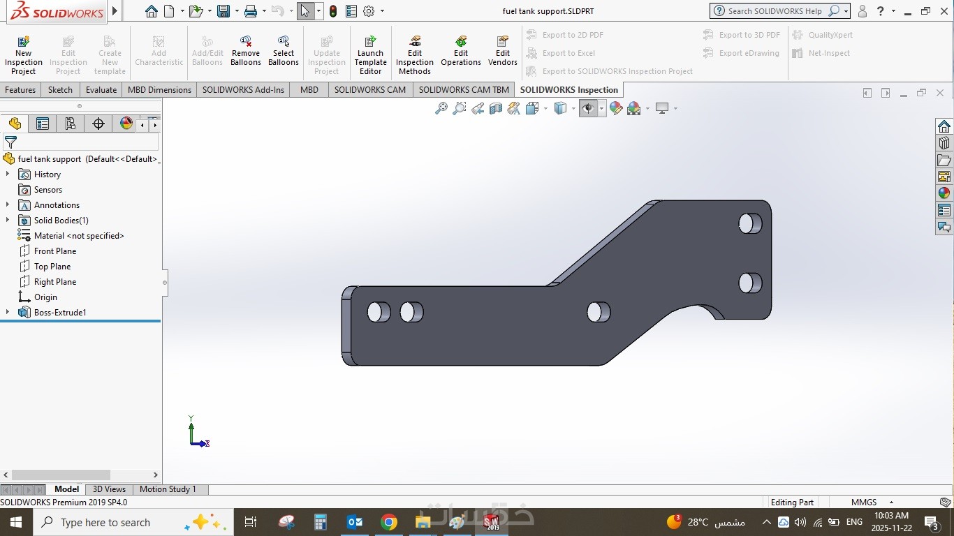Image resolution: width=954 pixels, height=536 pixels.
Task: Choose the Select Balloons tool
Action: pyautogui.click(x=284, y=52)
